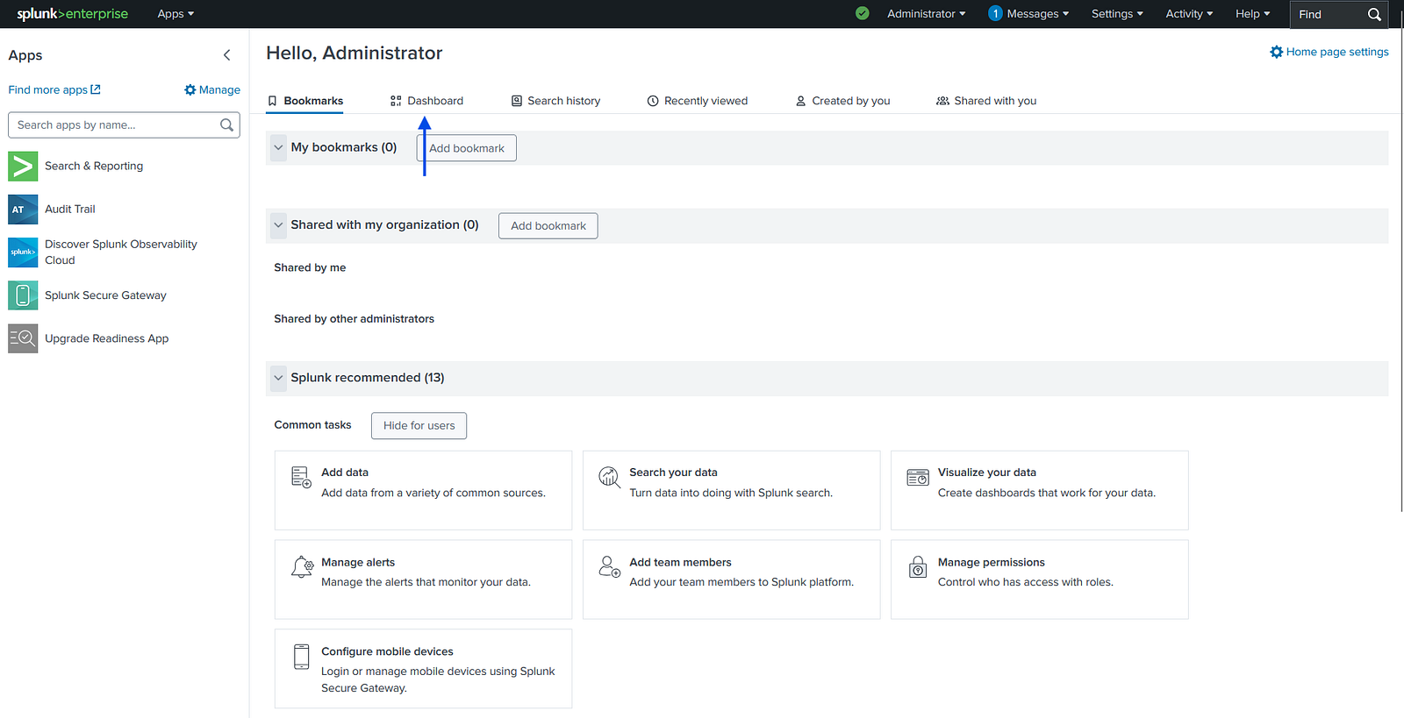Screen dimensions: 1404x718
Task: Click the Manage permissions lock icon
Action: click(x=918, y=567)
